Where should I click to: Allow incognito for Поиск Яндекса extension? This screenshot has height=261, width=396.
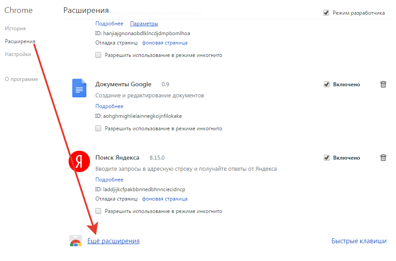(98, 211)
